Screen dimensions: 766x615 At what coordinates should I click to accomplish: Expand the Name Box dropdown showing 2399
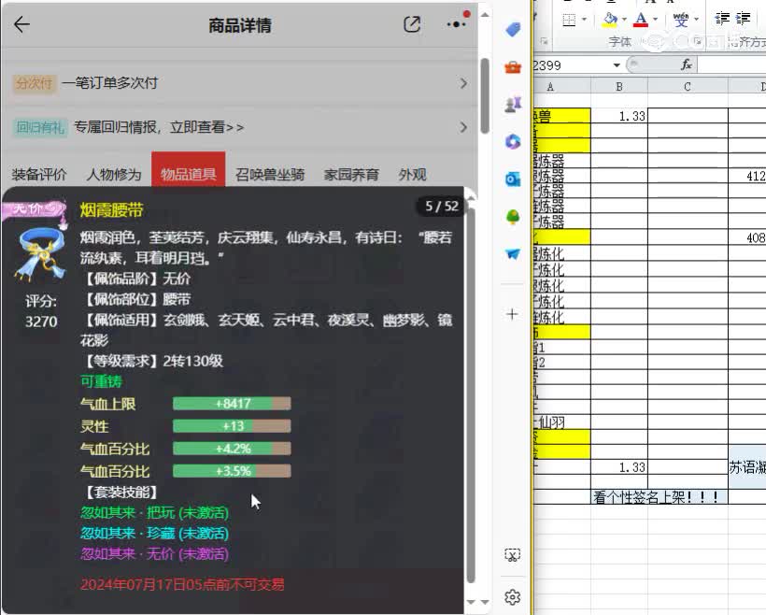617,64
